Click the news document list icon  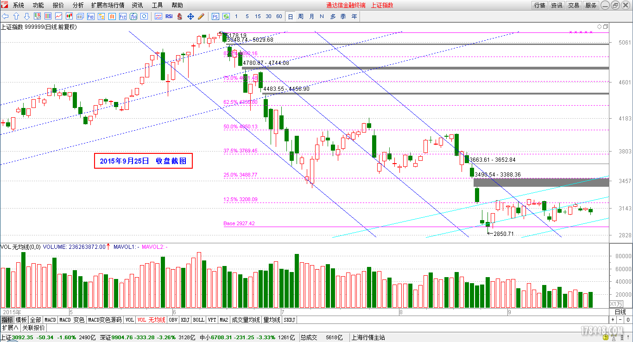click(80, 16)
